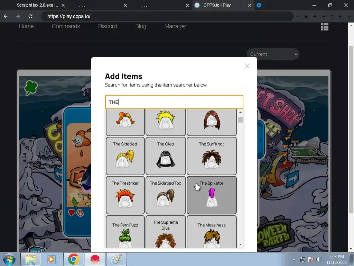Image resolution: width=354 pixels, height=266 pixels.
Task: Click the item list scrollbar thumb
Action: (241, 119)
